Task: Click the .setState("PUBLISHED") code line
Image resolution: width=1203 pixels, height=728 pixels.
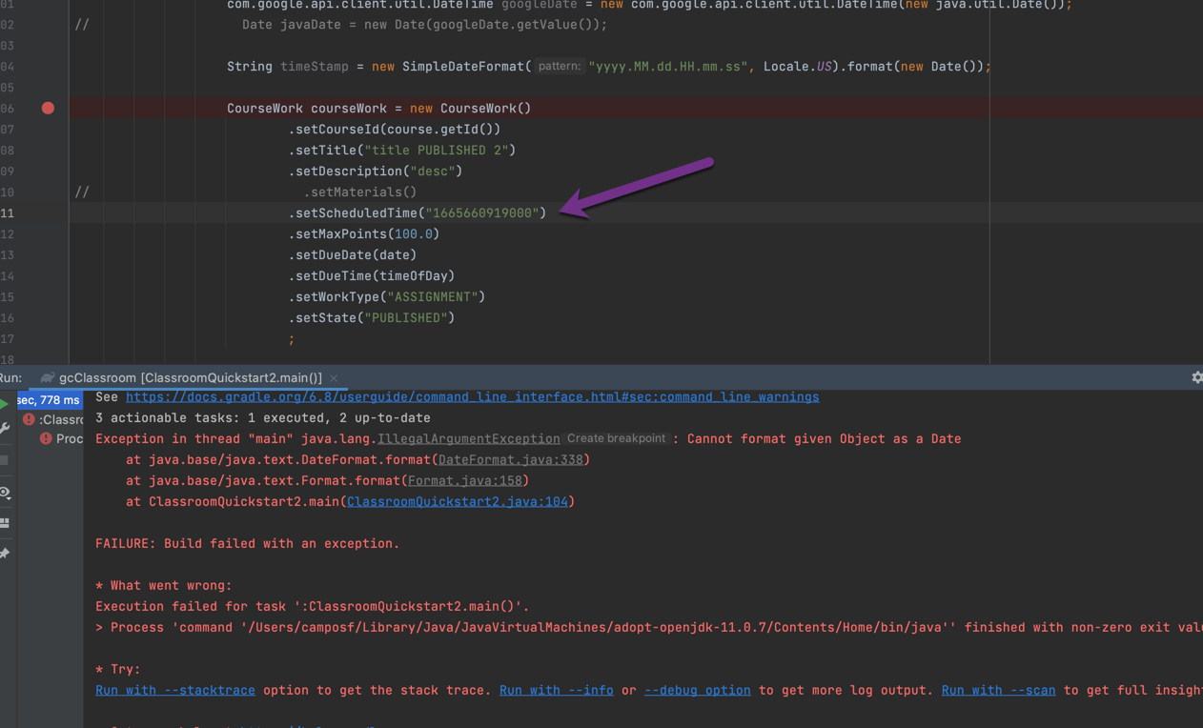Action: pos(372,318)
